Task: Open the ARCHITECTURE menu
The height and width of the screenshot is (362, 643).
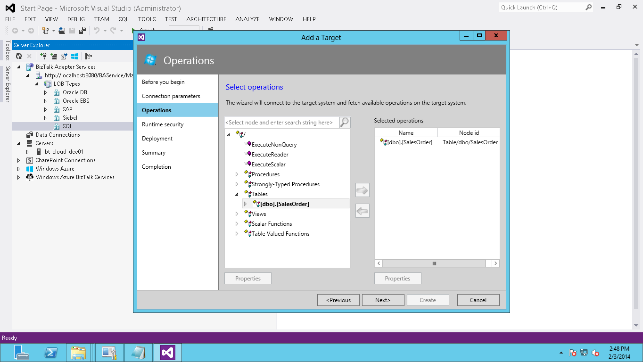Action: click(206, 19)
